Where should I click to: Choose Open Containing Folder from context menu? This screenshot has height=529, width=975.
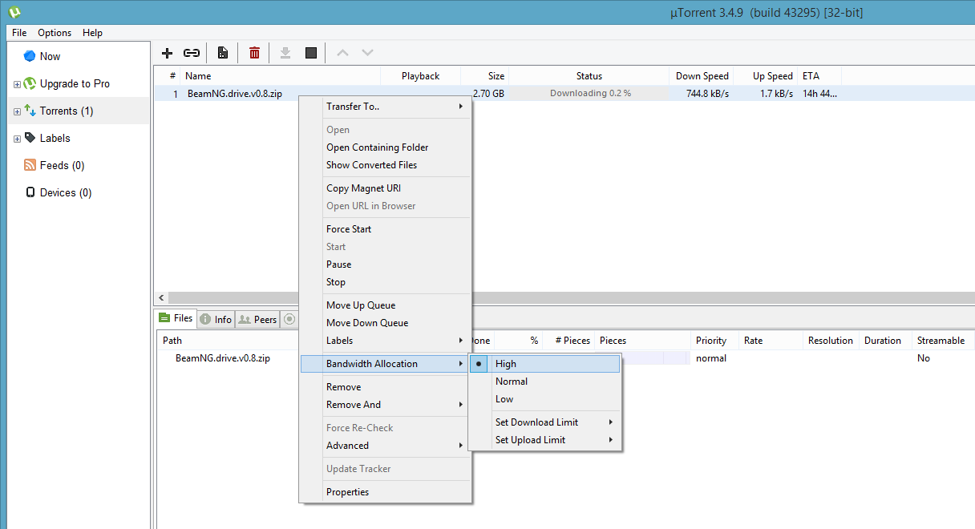(x=377, y=147)
